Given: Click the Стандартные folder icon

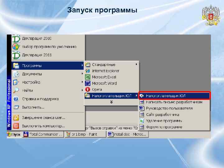Looking at the screenshot, I should click(87, 65).
